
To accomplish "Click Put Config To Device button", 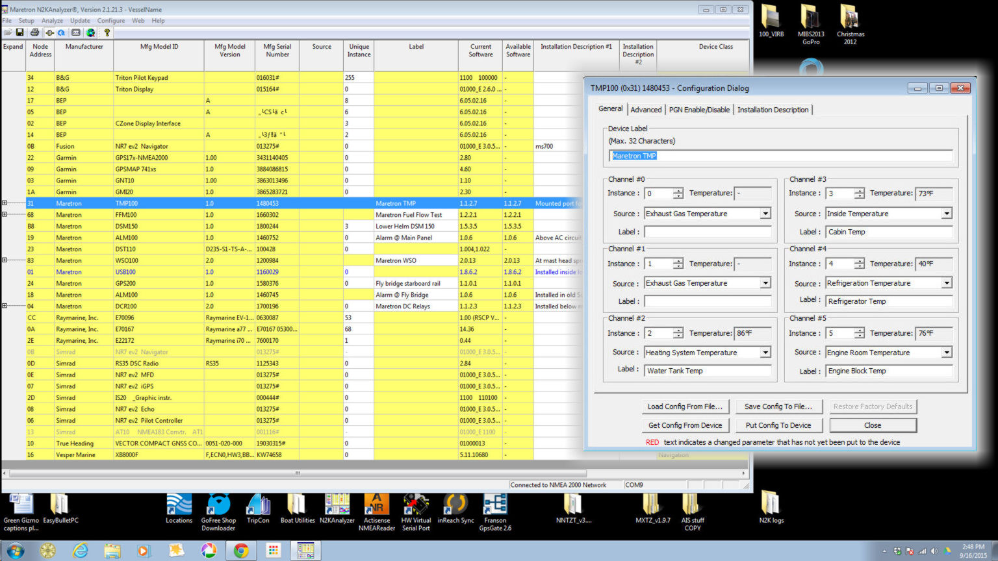I will point(778,425).
